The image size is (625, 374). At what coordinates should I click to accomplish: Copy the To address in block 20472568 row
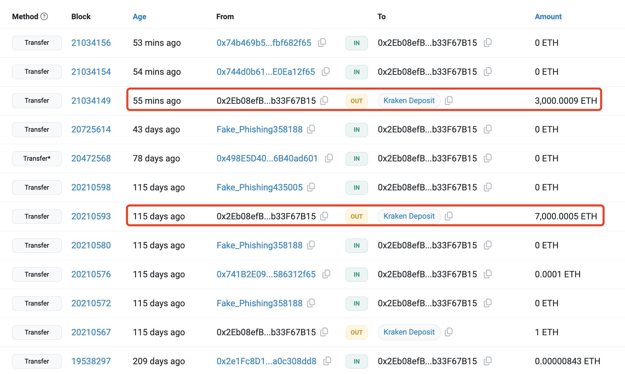(x=488, y=158)
